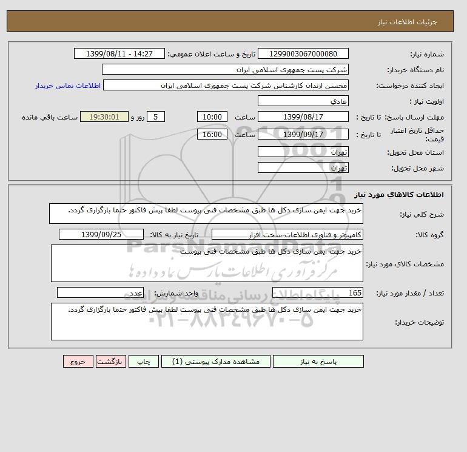Click the خروج exit button
This screenshot has width=467, height=452.
(78, 362)
